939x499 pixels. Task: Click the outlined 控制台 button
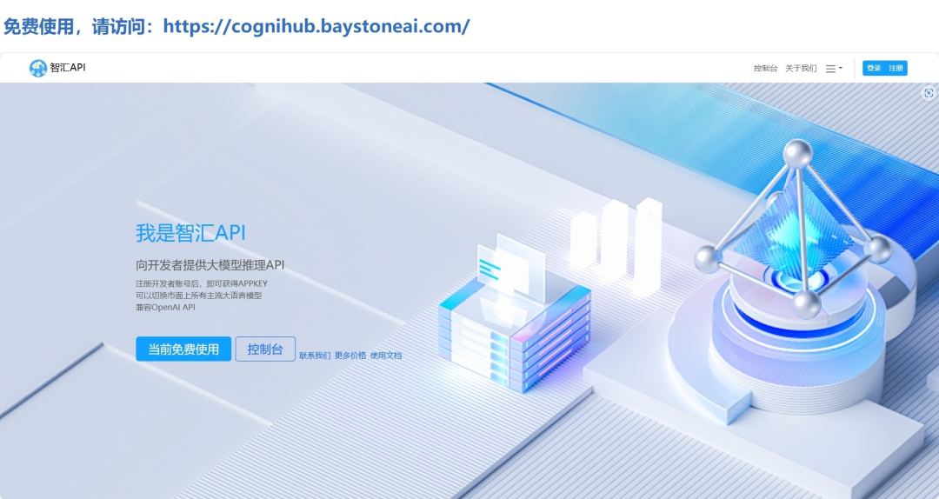pyautogui.click(x=265, y=349)
